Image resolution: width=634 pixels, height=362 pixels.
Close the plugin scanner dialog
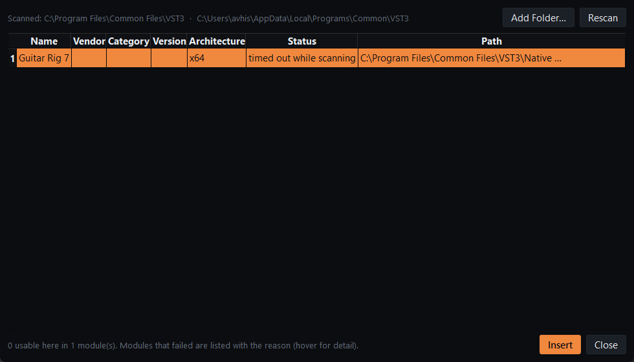606,345
